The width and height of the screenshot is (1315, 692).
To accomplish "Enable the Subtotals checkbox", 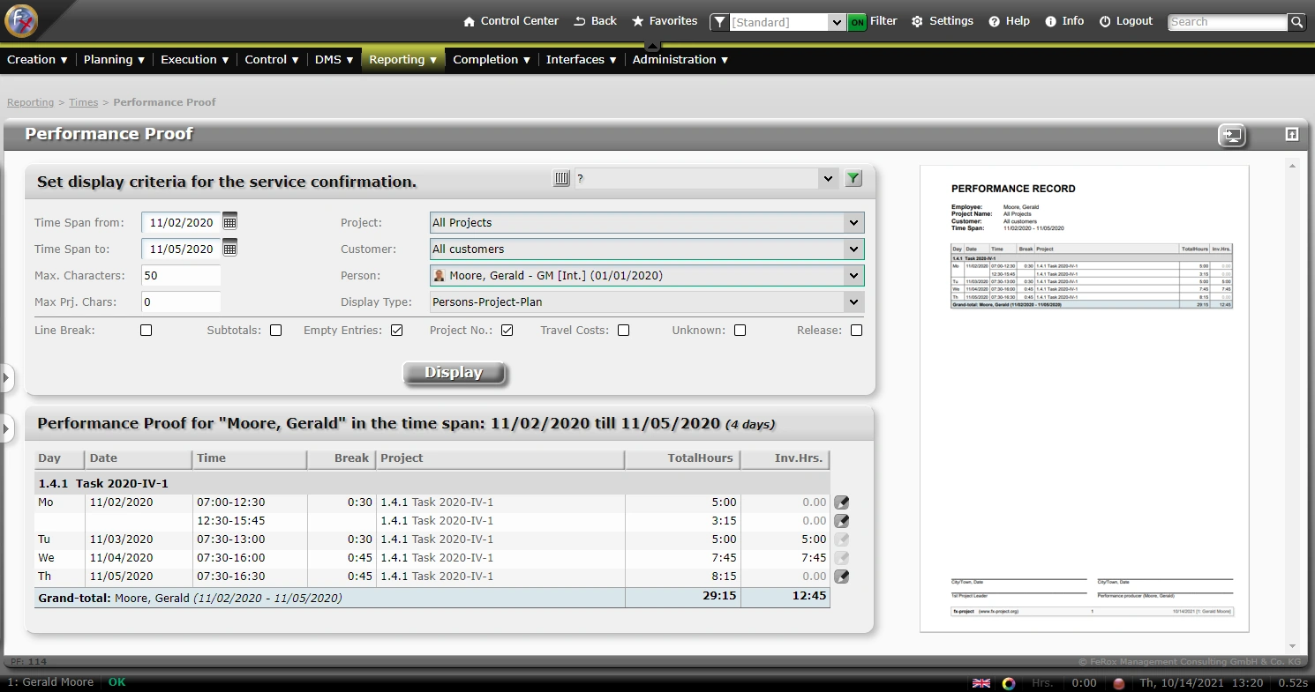I will 276,331.
